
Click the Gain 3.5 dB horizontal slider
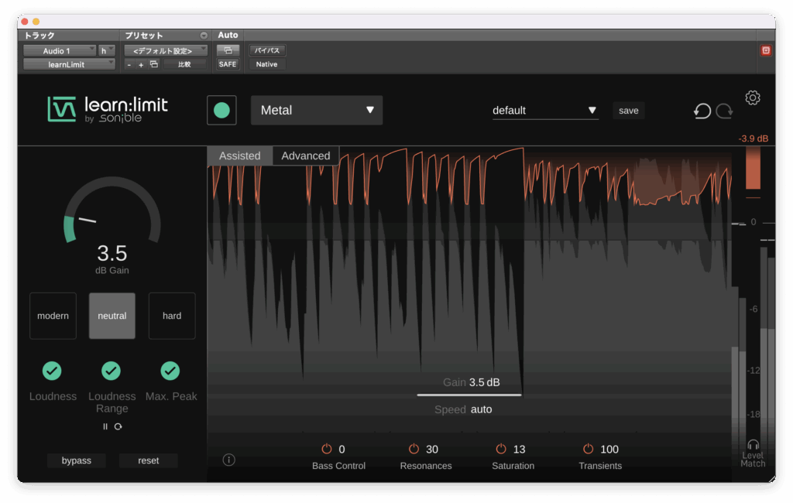469,395
